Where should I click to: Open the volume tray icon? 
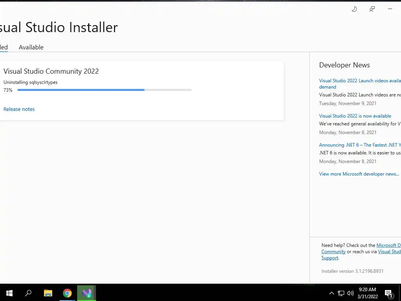click(350, 293)
